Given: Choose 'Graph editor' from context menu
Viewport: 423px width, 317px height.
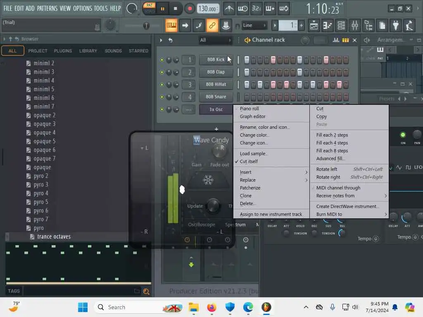Looking at the screenshot, I should click(x=252, y=116).
